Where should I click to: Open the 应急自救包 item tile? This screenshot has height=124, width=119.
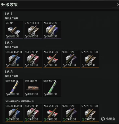(x=33, y=88)
